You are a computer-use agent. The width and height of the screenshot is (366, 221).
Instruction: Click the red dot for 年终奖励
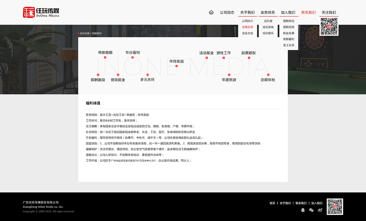[177, 66]
